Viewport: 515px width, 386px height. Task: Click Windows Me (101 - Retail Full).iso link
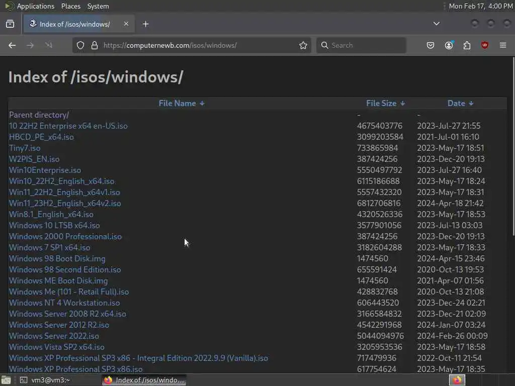tap(69, 292)
